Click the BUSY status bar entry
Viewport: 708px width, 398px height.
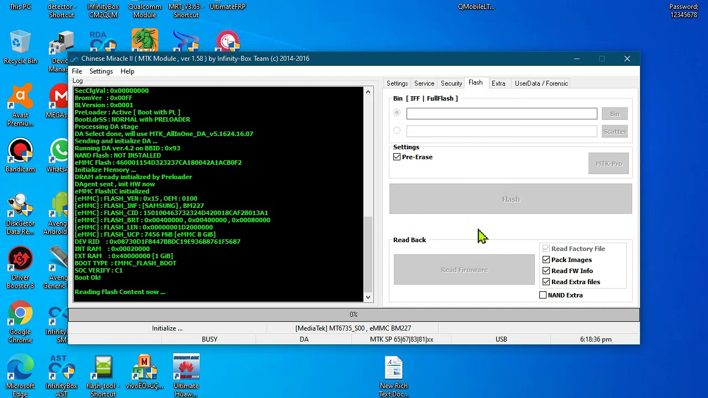[210, 339]
